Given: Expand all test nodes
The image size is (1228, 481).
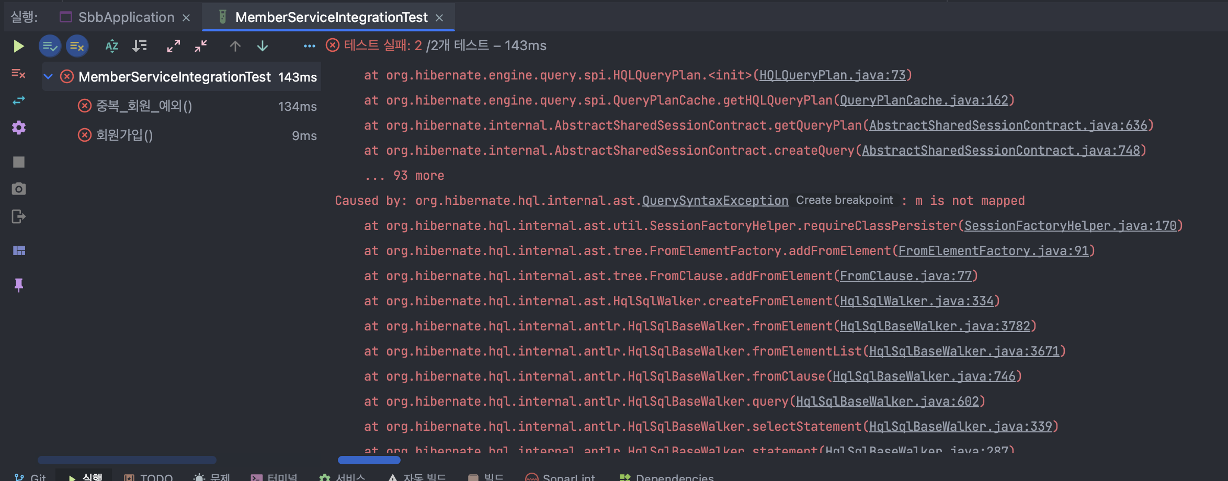Looking at the screenshot, I should click(173, 46).
